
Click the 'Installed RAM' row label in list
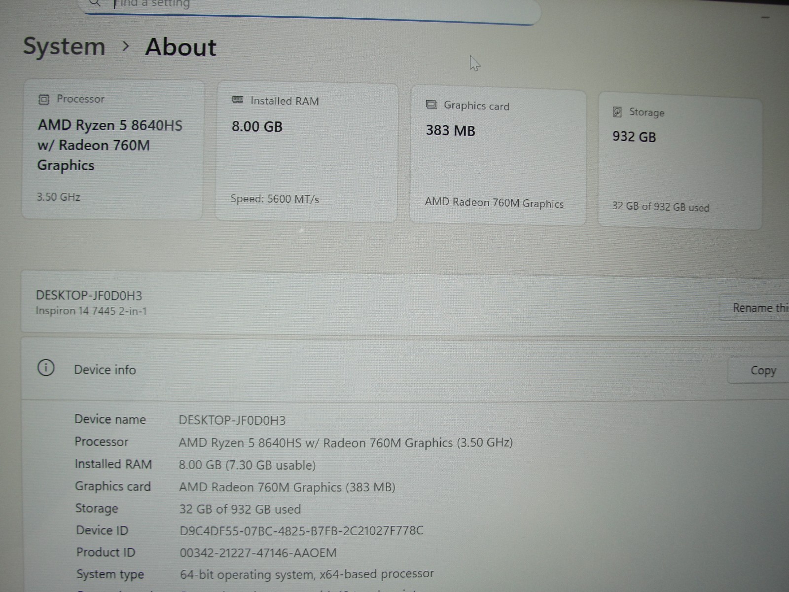(113, 464)
